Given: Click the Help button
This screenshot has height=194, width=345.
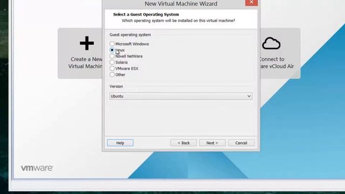Looking at the screenshot, I should tap(120, 143).
